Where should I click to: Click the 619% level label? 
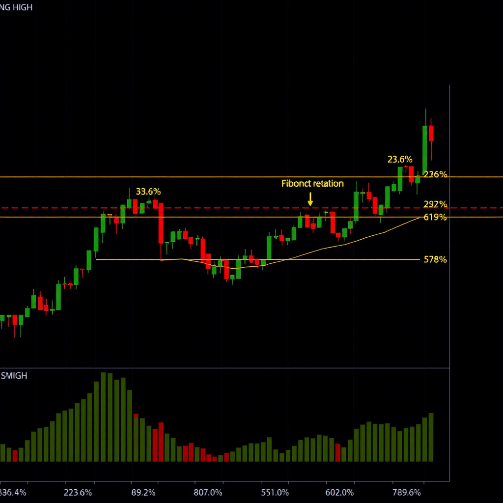coord(435,217)
